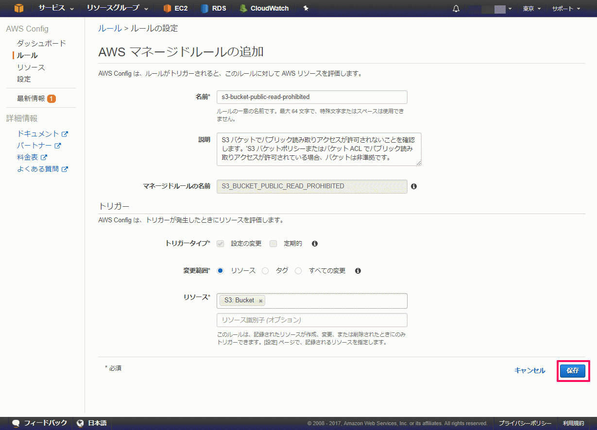Click the 詳細情報 sidebar heading

[x=22, y=118]
